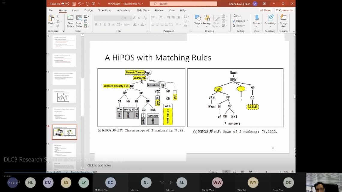
Task: Switch to the Slide Show tab
Action: 143,10
